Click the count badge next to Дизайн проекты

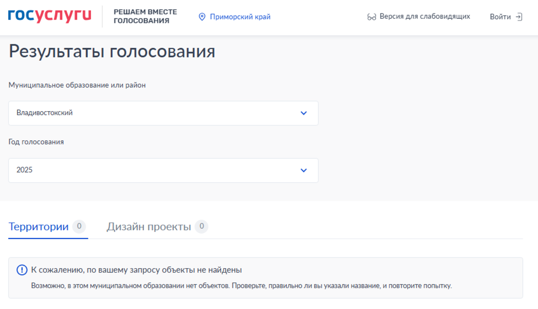[x=201, y=227]
